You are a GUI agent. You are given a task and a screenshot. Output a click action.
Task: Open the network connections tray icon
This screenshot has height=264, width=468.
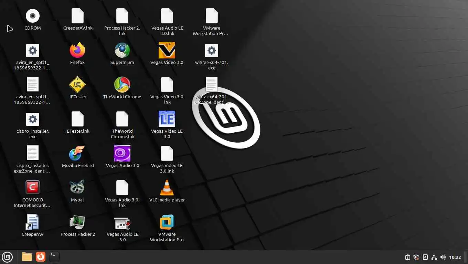(x=434, y=257)
